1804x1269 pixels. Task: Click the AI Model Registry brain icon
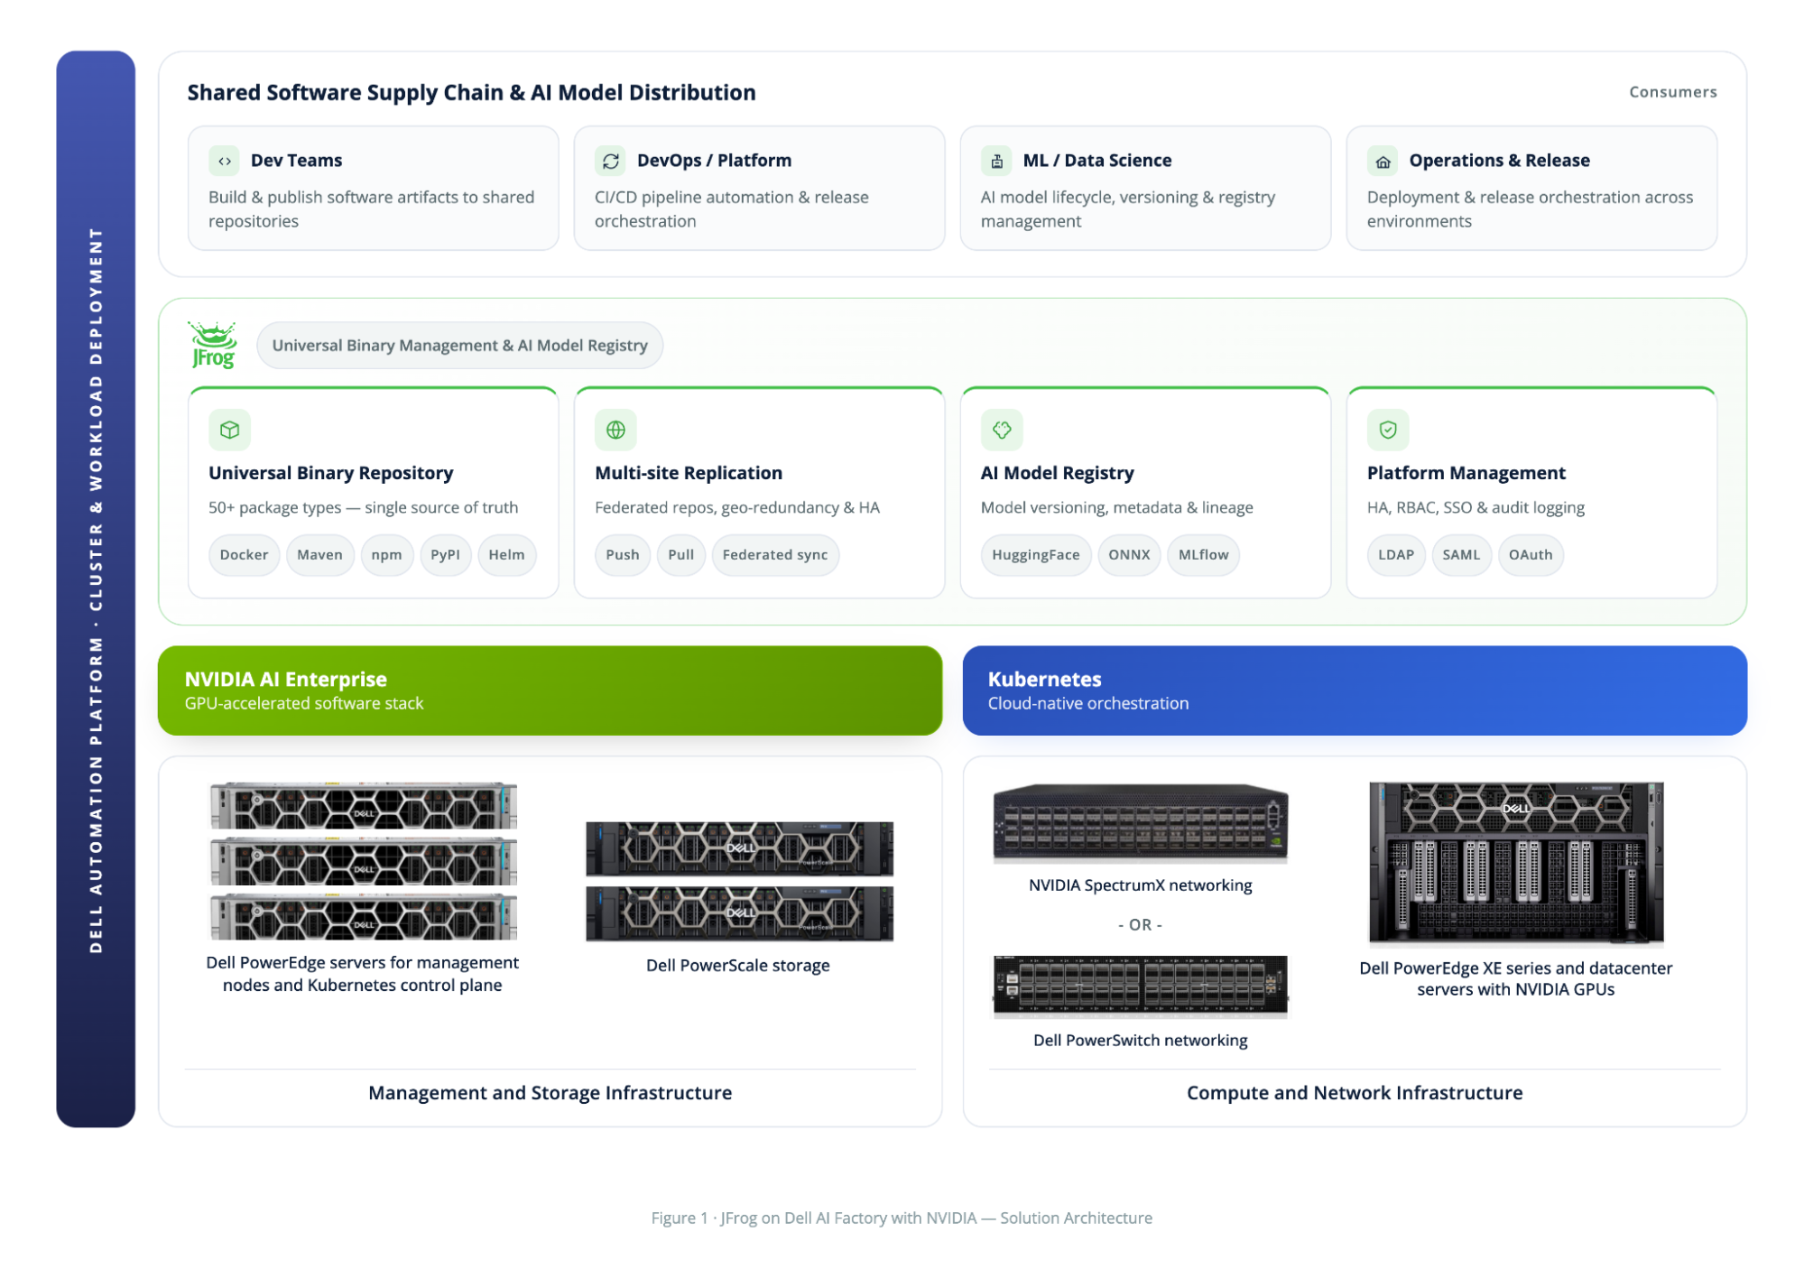click(x=1002, y=430)
